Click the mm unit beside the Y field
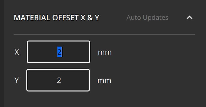This screenshot has height=107, width=206. (104, 80)
